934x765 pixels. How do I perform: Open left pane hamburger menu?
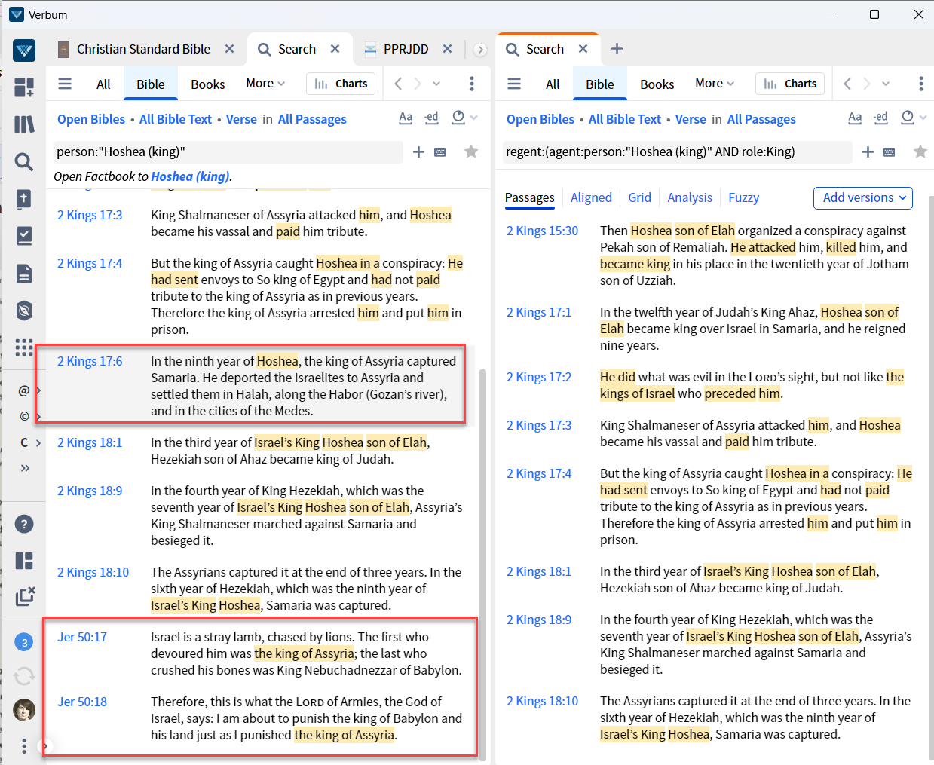pos(65,84)
